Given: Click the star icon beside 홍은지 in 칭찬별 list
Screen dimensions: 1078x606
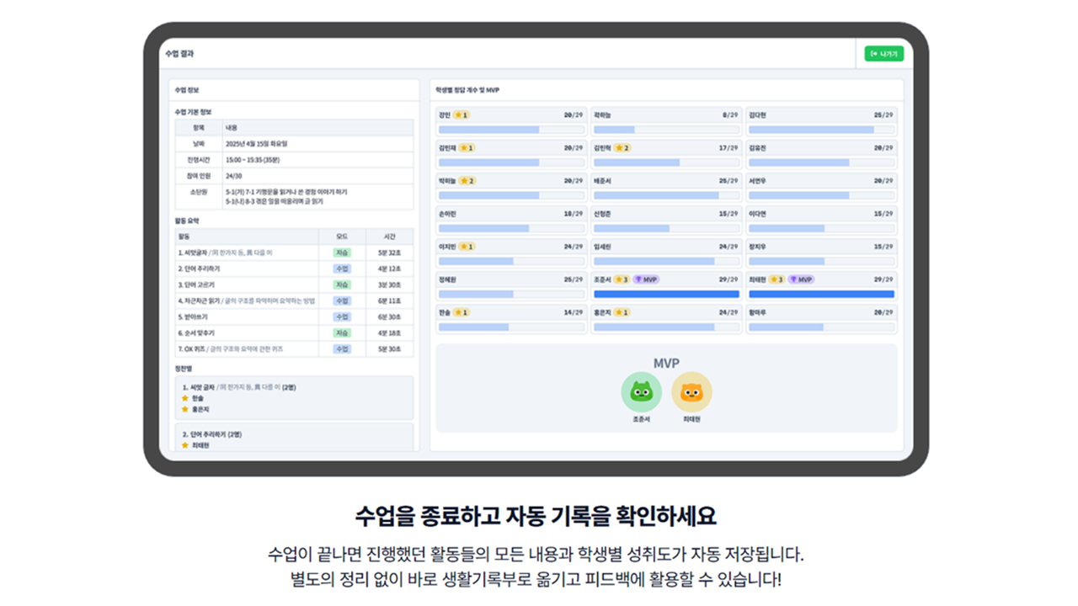Looking at the screenshot, I should point(185,409).
